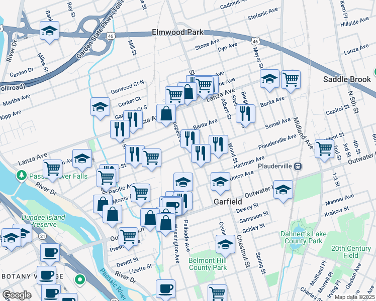
Task: Click the school marker near Bank St
Action: 49,32
